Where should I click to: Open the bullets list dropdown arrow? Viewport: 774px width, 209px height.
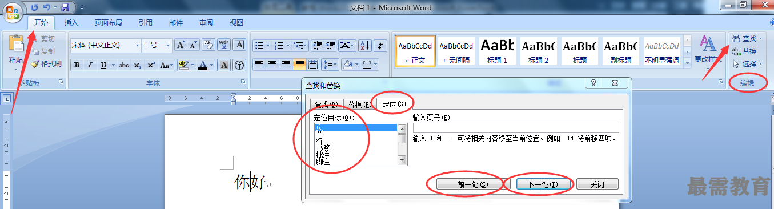click(268, 45)
